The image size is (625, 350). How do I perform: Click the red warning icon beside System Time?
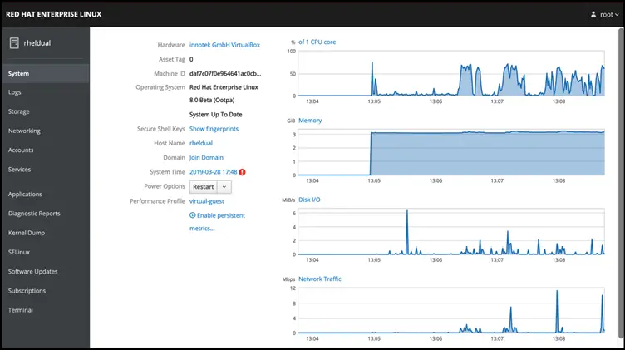pyautogui.click(x=243, y=172)
